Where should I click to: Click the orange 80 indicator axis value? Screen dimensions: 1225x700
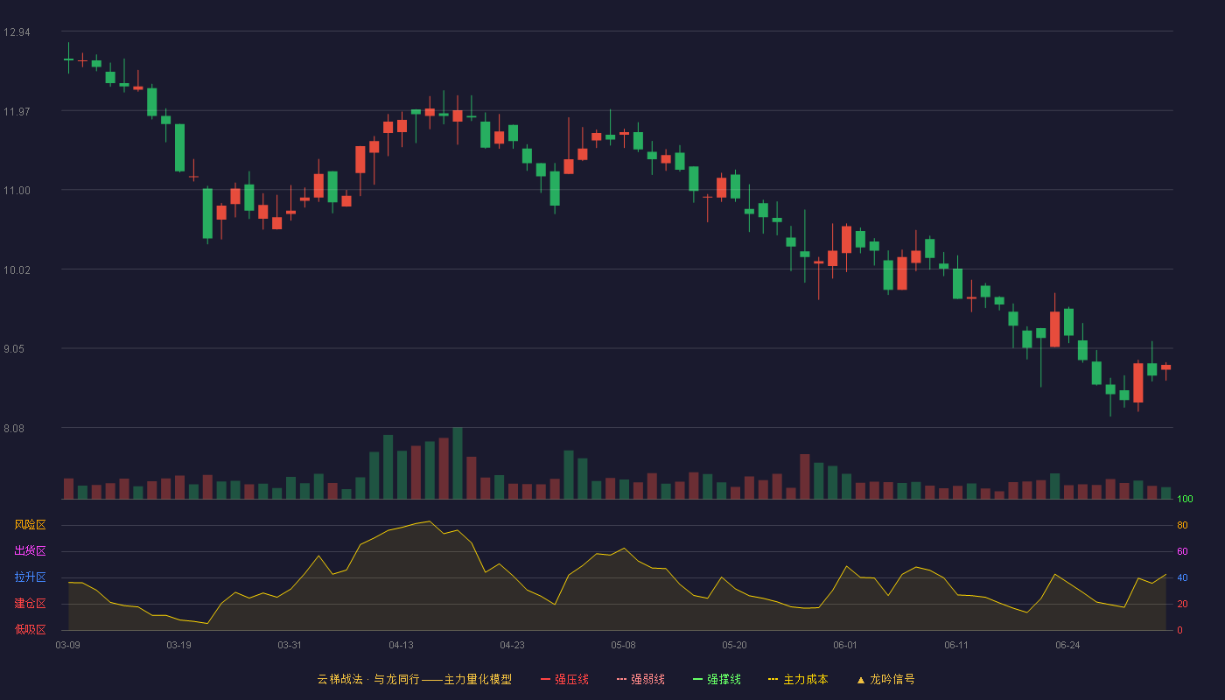pos(1182,525)
